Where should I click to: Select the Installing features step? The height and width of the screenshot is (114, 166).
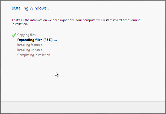(x=29, y=45)
